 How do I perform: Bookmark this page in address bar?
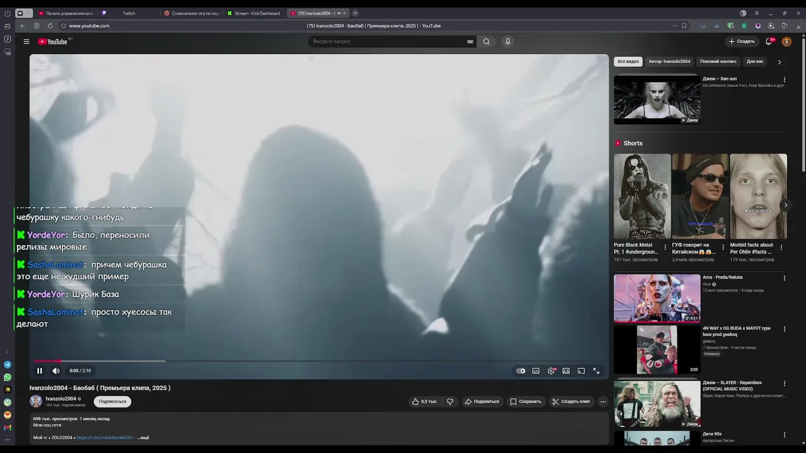(684, 26)
